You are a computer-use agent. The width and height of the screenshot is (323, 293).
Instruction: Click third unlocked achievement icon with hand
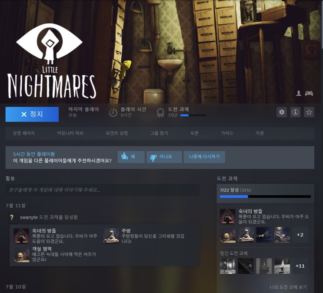click(264, 235)
